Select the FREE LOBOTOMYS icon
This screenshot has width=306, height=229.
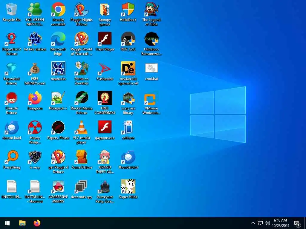(x=105, y=98)
